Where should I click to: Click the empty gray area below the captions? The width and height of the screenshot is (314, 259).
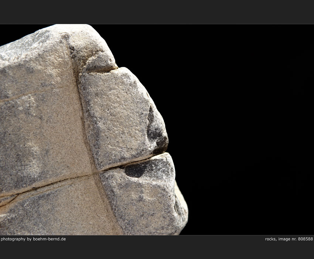point(157,251)
